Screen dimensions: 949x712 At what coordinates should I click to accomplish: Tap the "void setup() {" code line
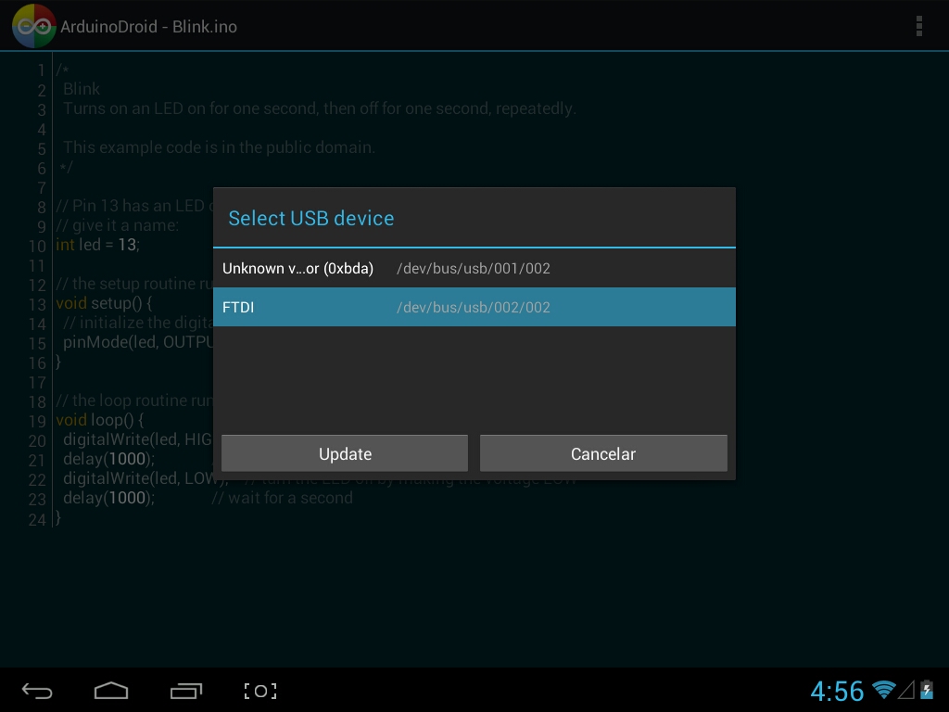tap(104, 303)
